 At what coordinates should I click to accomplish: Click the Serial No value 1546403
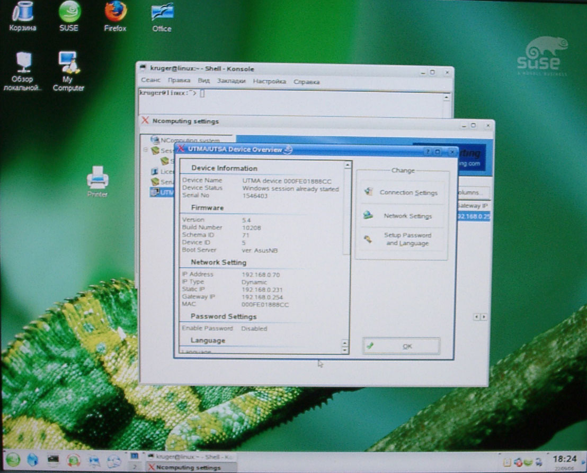[255, 196]
